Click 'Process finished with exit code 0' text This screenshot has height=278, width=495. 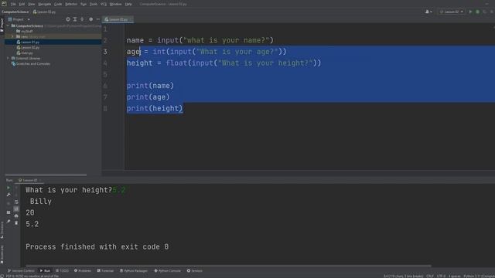[97, 247]
